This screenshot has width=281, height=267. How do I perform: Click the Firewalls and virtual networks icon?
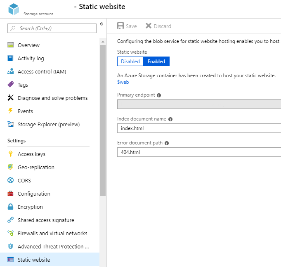point(11,233)
